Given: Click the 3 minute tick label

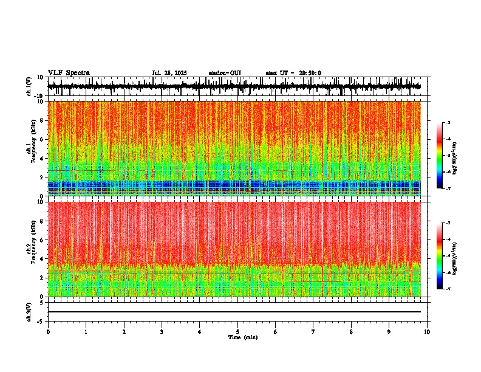Looking at the screenshot, I should tap(162, 332).
